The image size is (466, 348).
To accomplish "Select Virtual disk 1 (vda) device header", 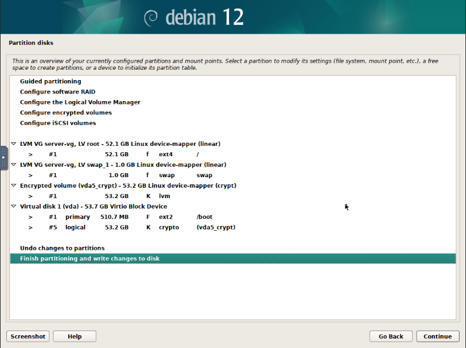I will click(233, 206).
